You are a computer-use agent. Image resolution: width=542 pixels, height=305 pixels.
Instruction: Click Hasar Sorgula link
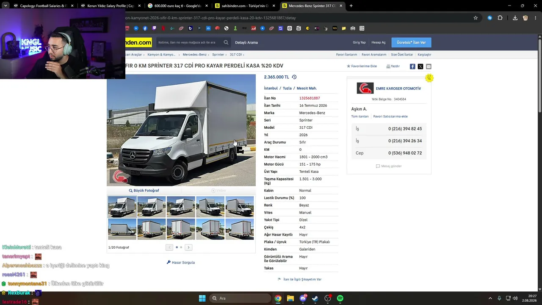click(181, 263)
